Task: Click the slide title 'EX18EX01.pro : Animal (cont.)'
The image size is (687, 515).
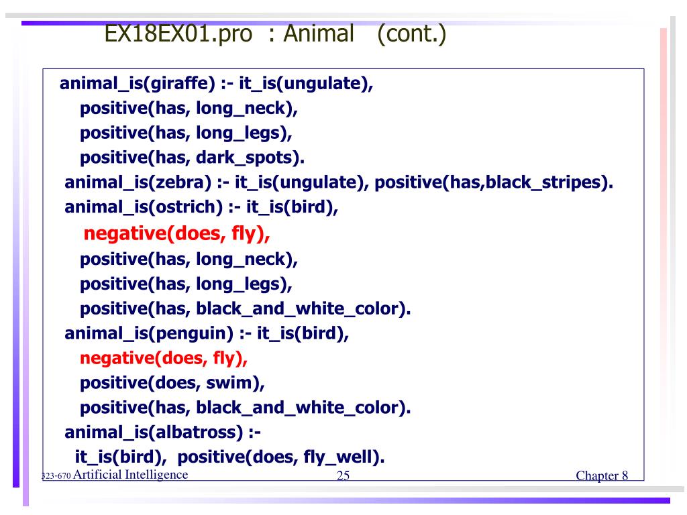Action: pyautogui.click(x=275, y=34)
